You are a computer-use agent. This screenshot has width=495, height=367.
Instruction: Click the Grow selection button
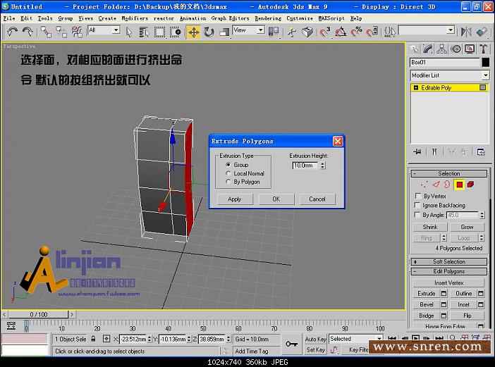coord(467,227)
